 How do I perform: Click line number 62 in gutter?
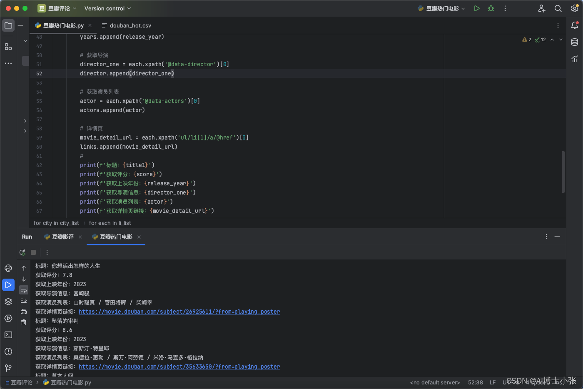coord(39,165)
